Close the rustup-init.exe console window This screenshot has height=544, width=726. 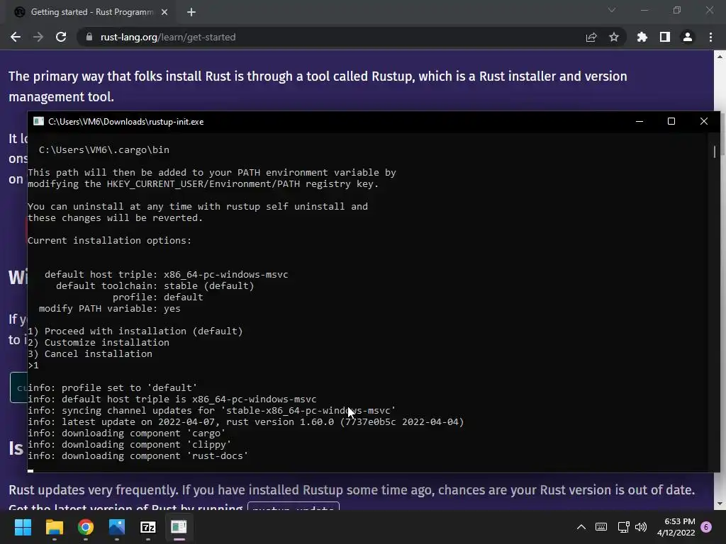point(704,121)
